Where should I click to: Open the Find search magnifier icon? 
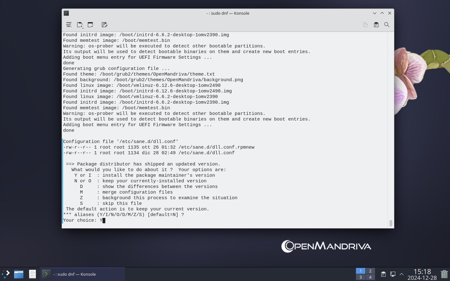(x=387, y=25)
